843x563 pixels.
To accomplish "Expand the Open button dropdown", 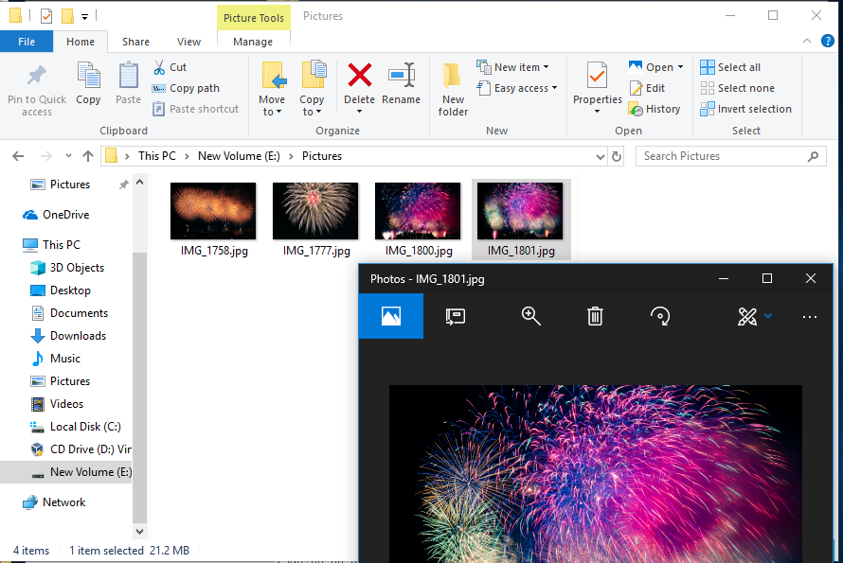I will point(681,67).
